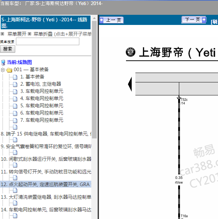Click the page icon above item 13

(x=15, y=190)
